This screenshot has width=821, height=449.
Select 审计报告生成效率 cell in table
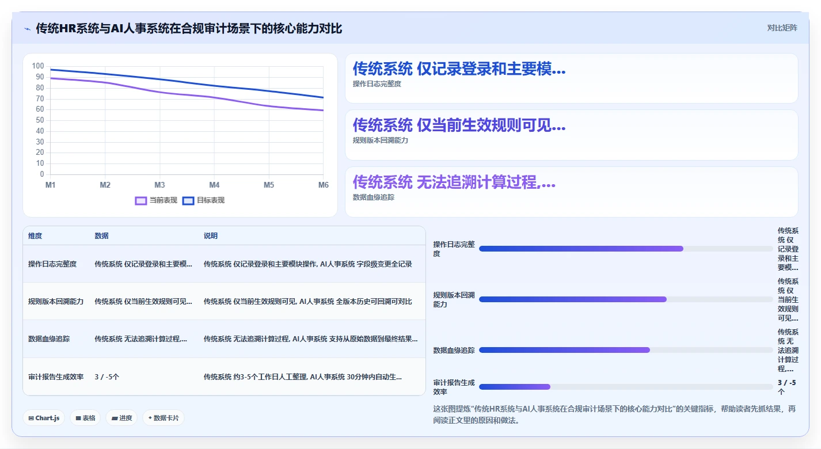pyautogui.click(x=56, y=377)
